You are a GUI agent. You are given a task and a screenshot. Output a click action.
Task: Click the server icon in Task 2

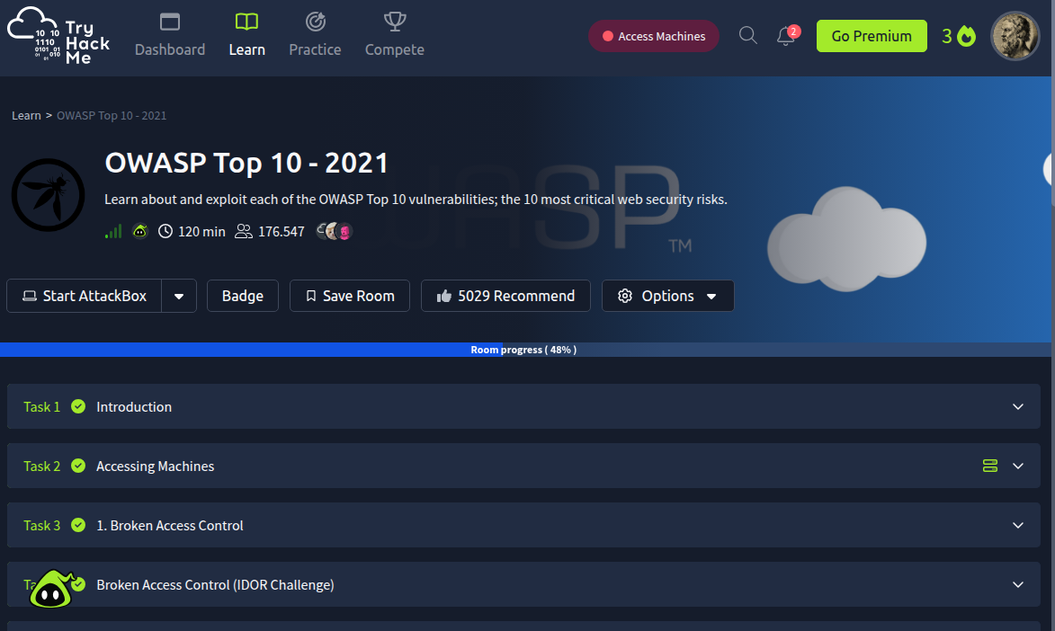coord(989,466)
